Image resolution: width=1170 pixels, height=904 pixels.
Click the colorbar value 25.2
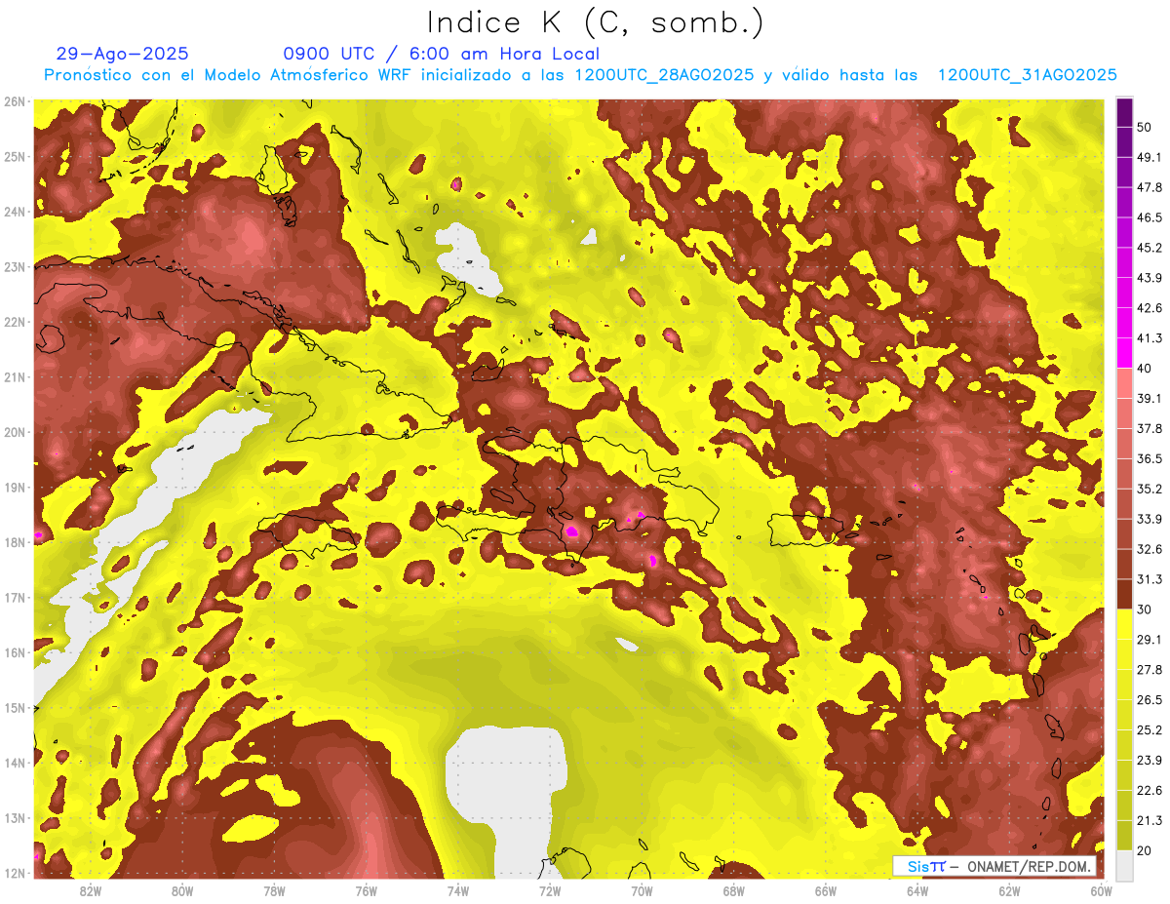pos(1149,729)
